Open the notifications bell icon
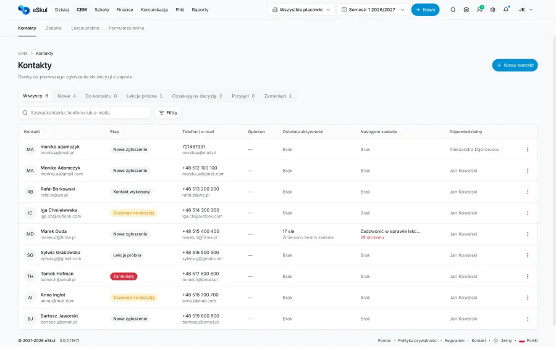The width and height of the screenshot is (556, 347). 506,9
